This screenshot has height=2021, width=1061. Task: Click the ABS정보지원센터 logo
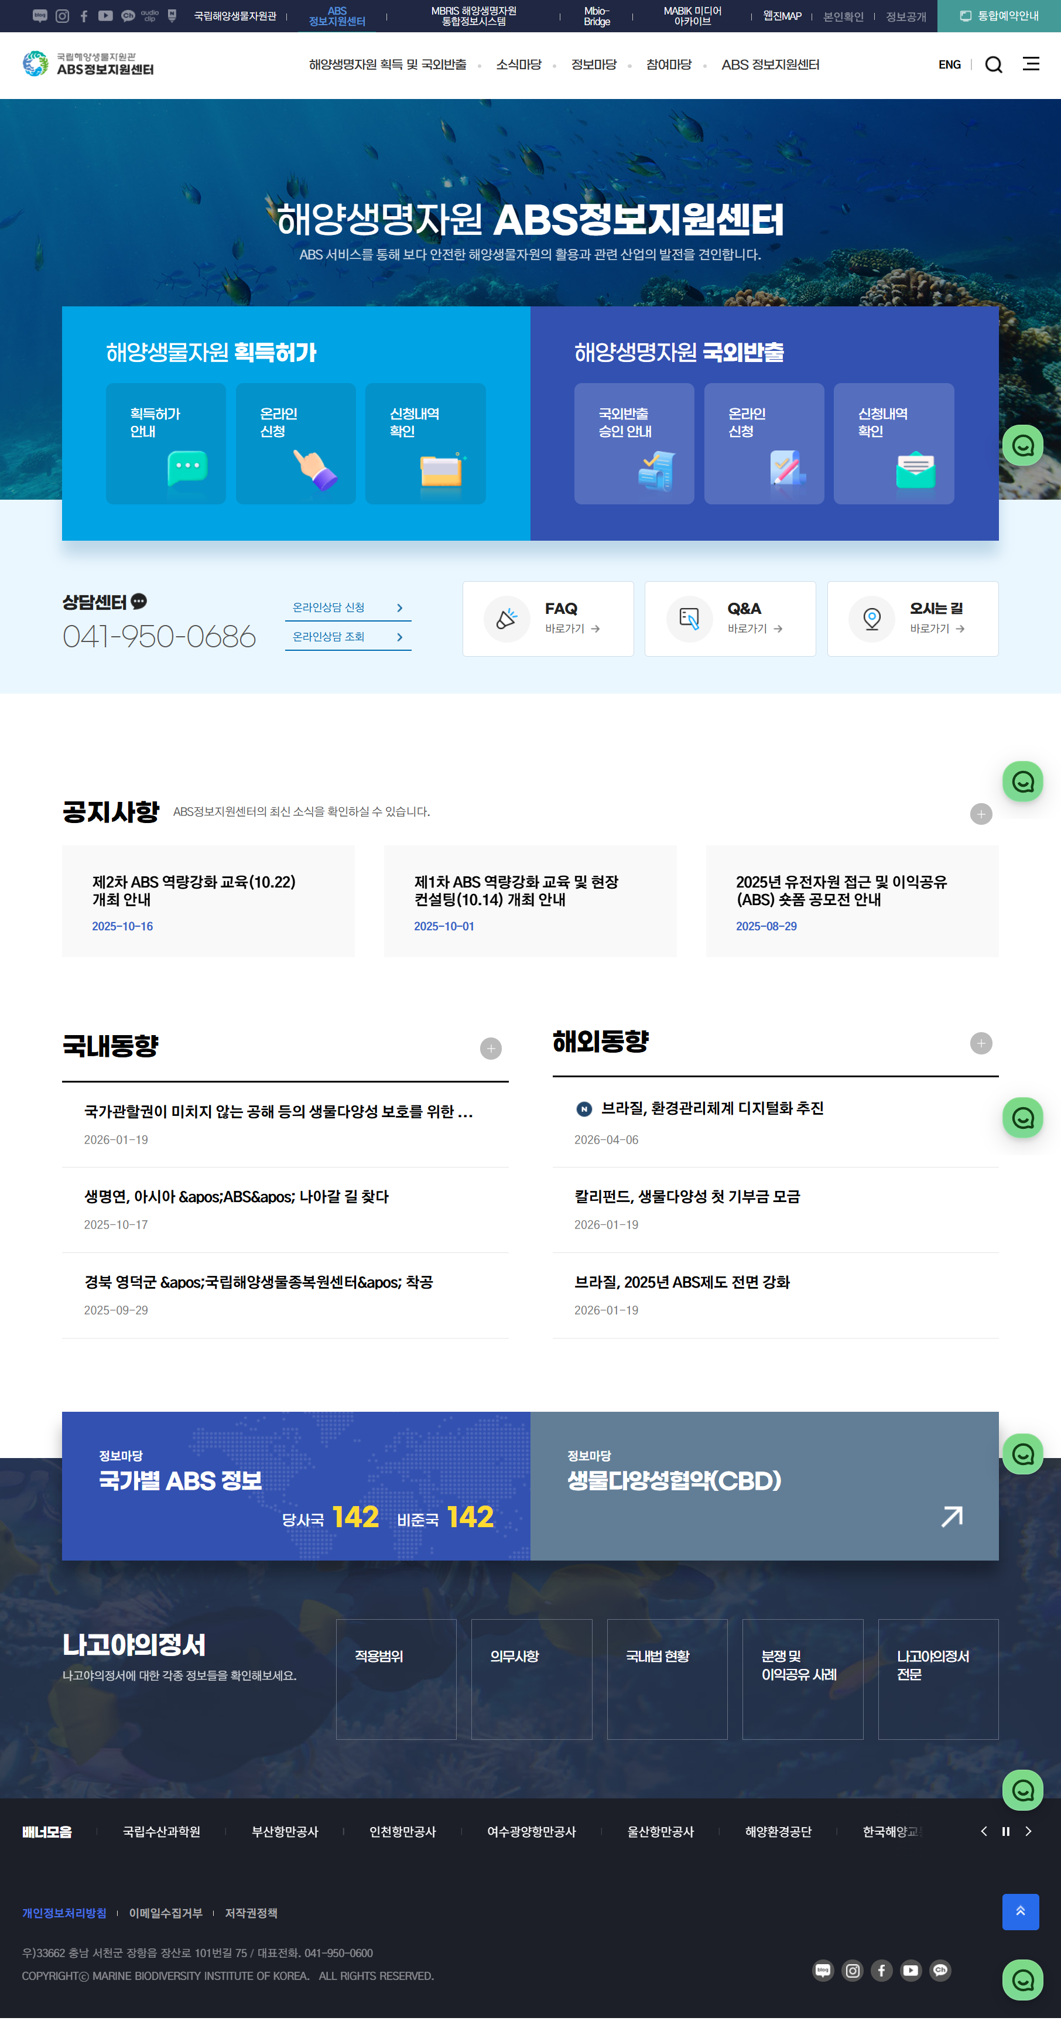coord(88,64)
